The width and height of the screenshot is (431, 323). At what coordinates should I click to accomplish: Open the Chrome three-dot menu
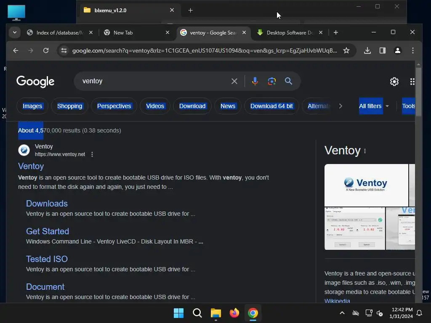pos(412,50)
